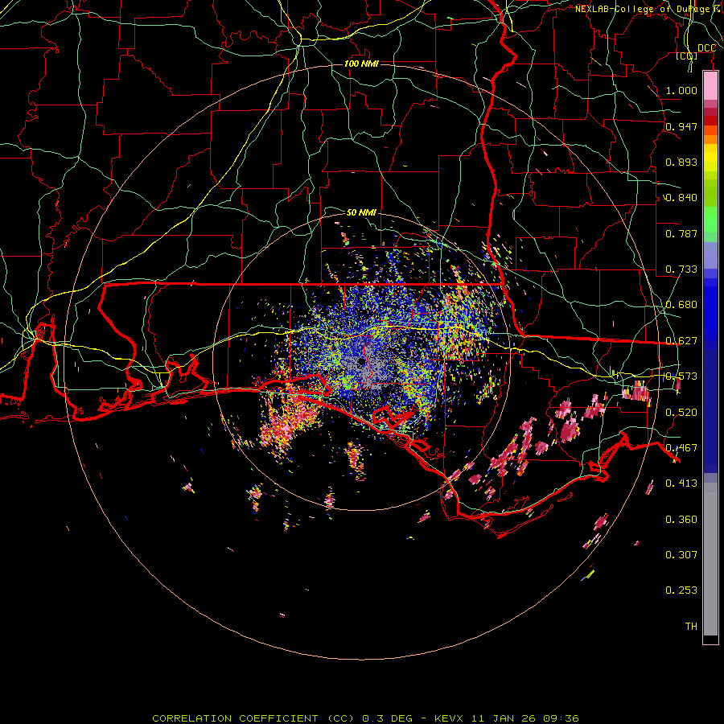This screenshot has width=724, height=724.
Task: Select the 0.787 scale value
Action: tap(681, 233)
